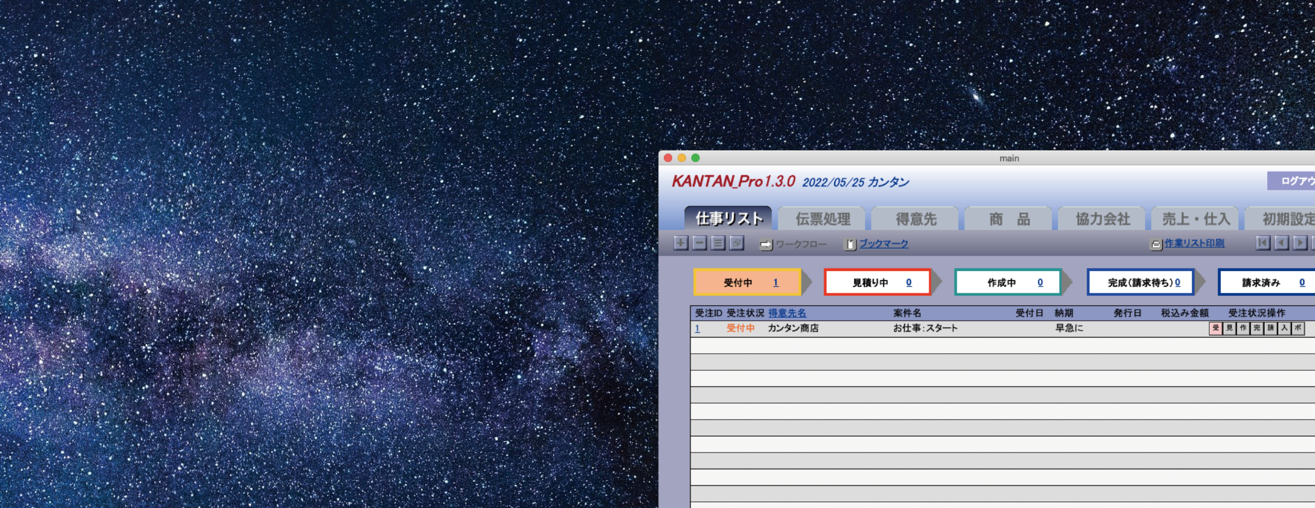
Task: Click the plus (add record) toolbar icon
Action: 681,243
